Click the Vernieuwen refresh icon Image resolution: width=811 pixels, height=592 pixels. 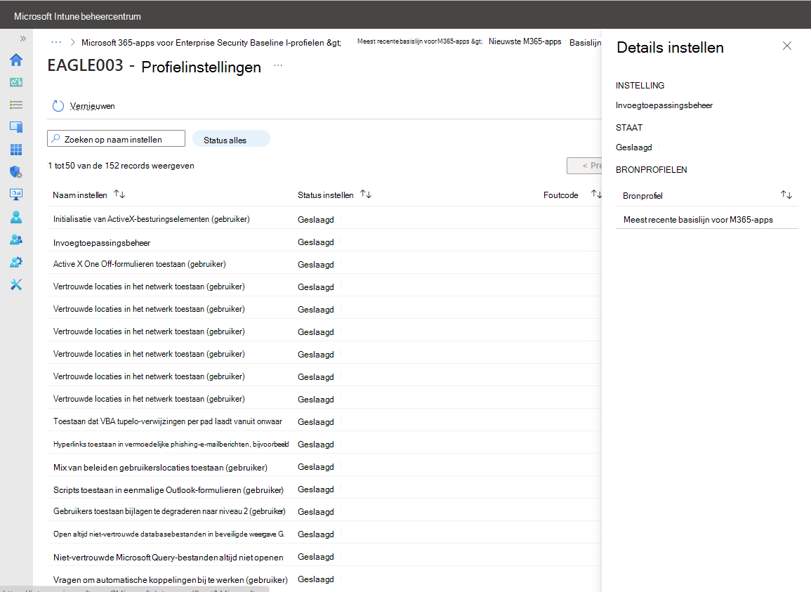click(58, 106)
